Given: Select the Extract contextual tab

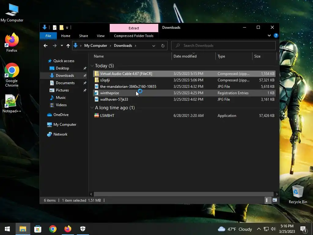Looking at the screenshot, I should [x=134, y=28].
